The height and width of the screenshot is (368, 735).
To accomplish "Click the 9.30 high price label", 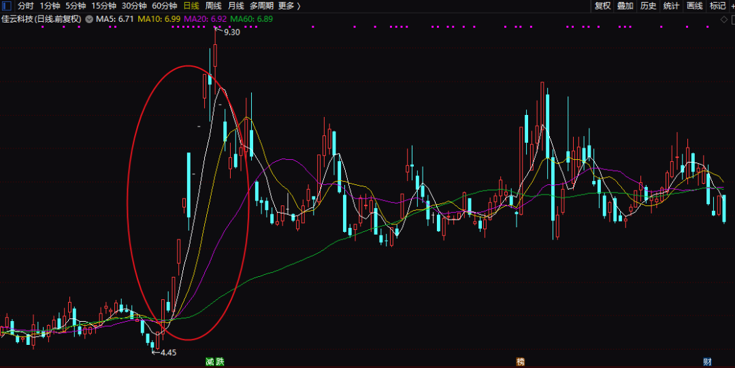I will [231, 32].
